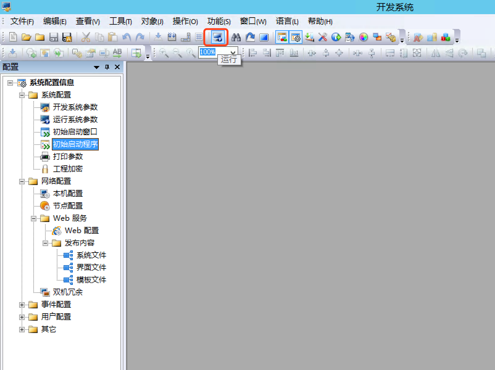Image resolution: width=495 pixels, height=370 pixels.
Task: Open the color wheel palette icon
Action: point(364,37)
